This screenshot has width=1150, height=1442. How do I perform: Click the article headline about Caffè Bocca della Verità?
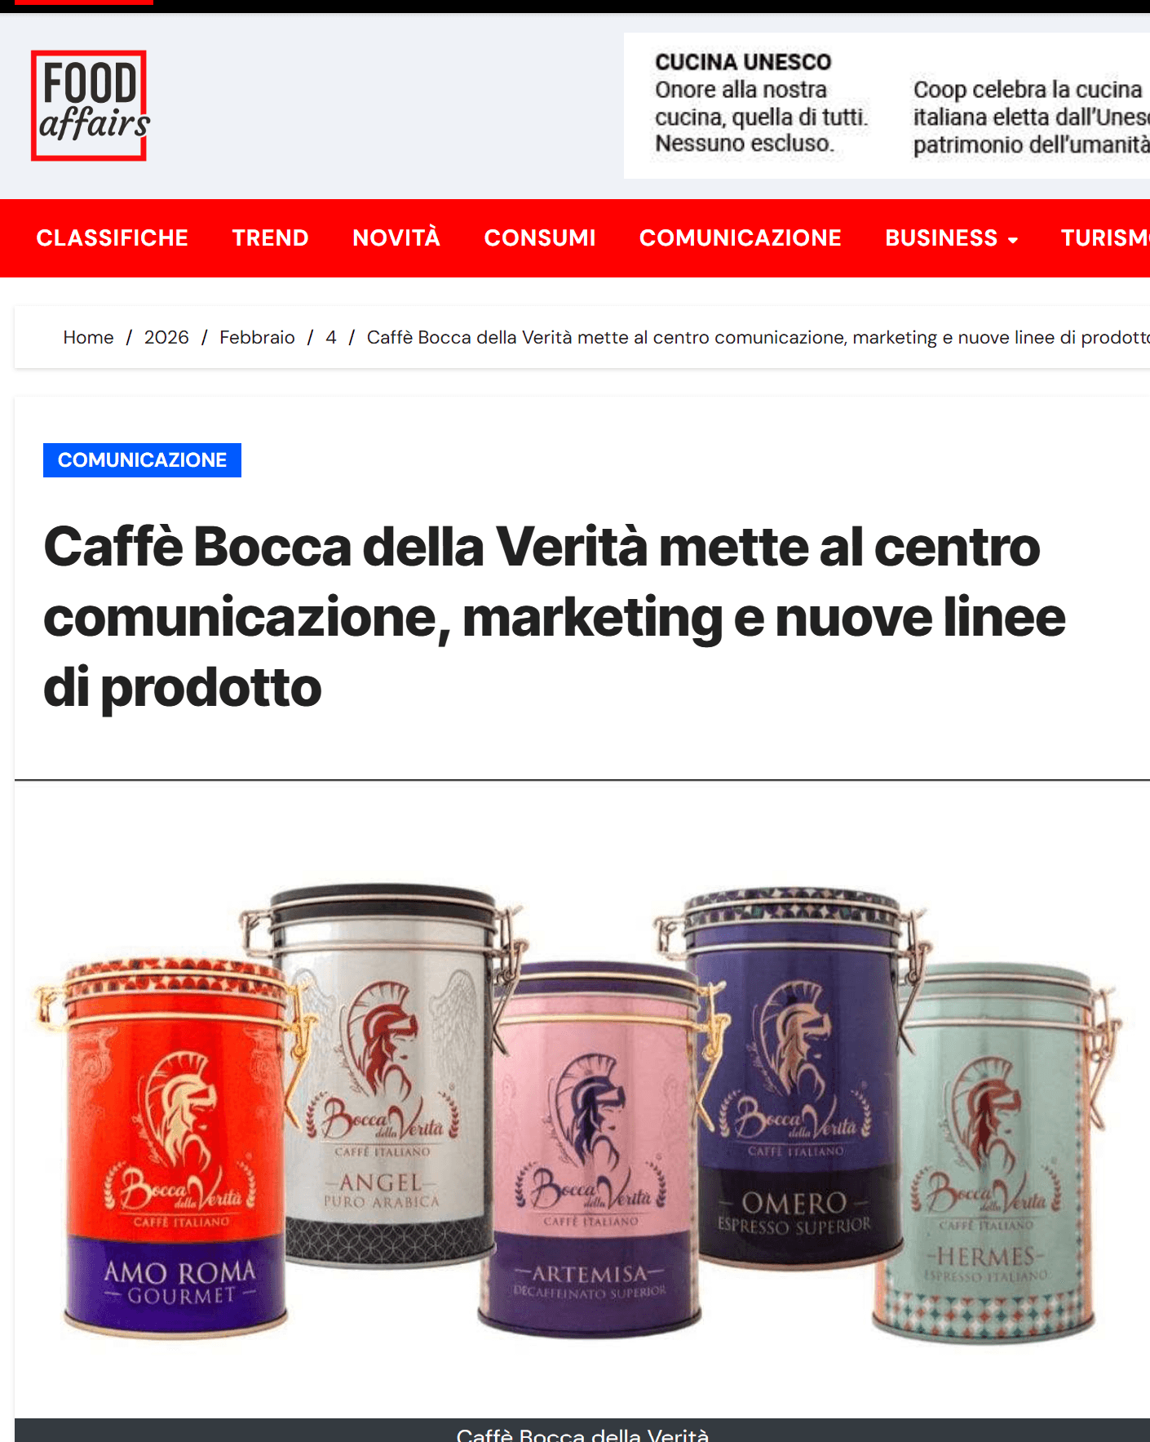(x=555, y=616)
